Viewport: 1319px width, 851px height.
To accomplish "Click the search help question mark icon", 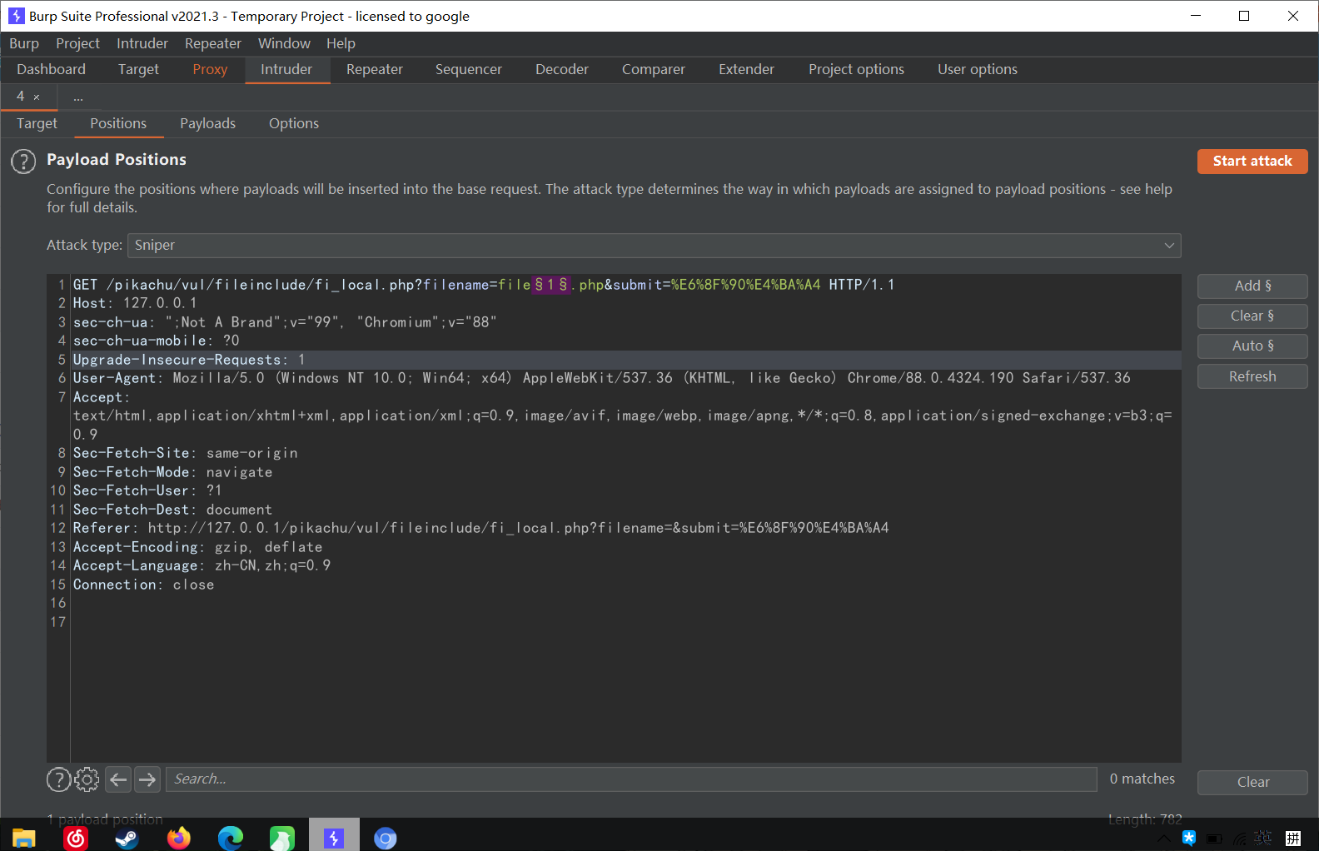I will point(58,779).
